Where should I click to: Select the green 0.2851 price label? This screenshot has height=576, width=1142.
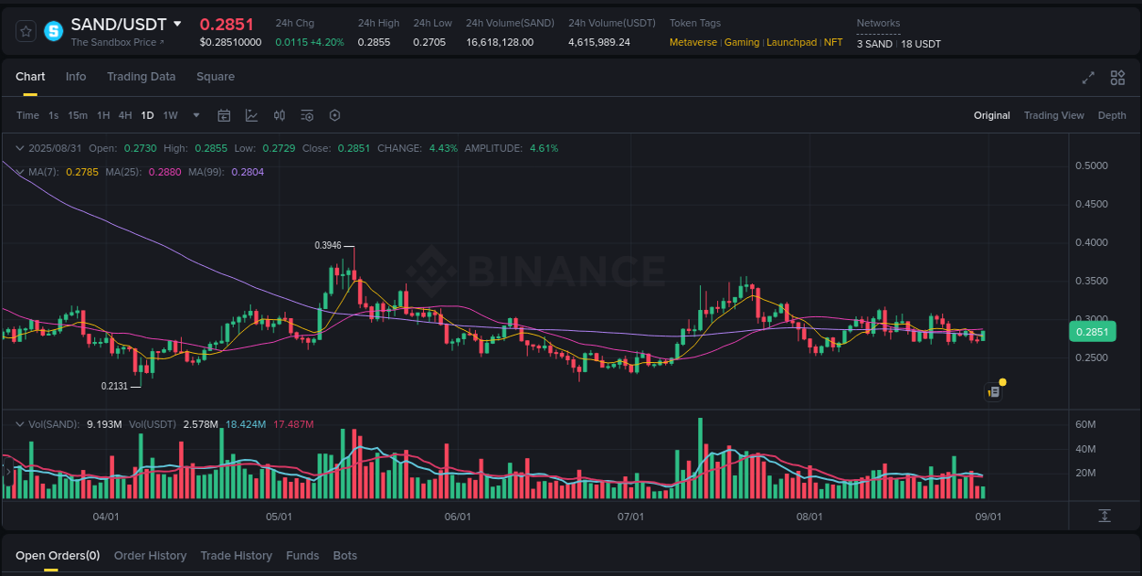tap(1093, 331)
